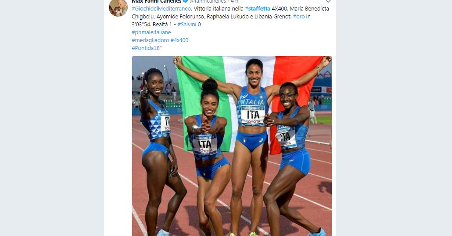Screen dimensions: 452x236
Task: Open the #GiochidelMediterraneo hashtag
Action: (x=161, y=9)
